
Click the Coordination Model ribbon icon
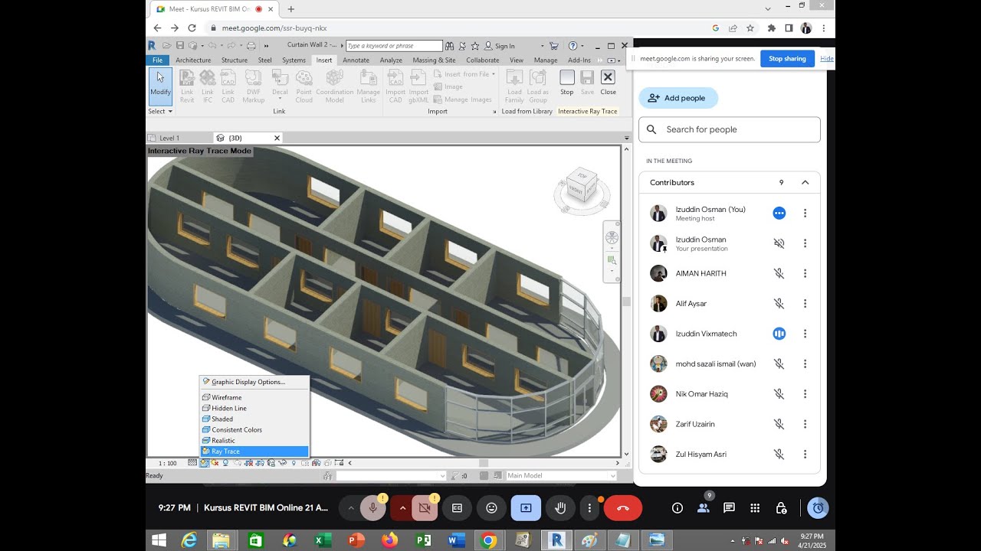pyautogui.click(x=335, y=86)
